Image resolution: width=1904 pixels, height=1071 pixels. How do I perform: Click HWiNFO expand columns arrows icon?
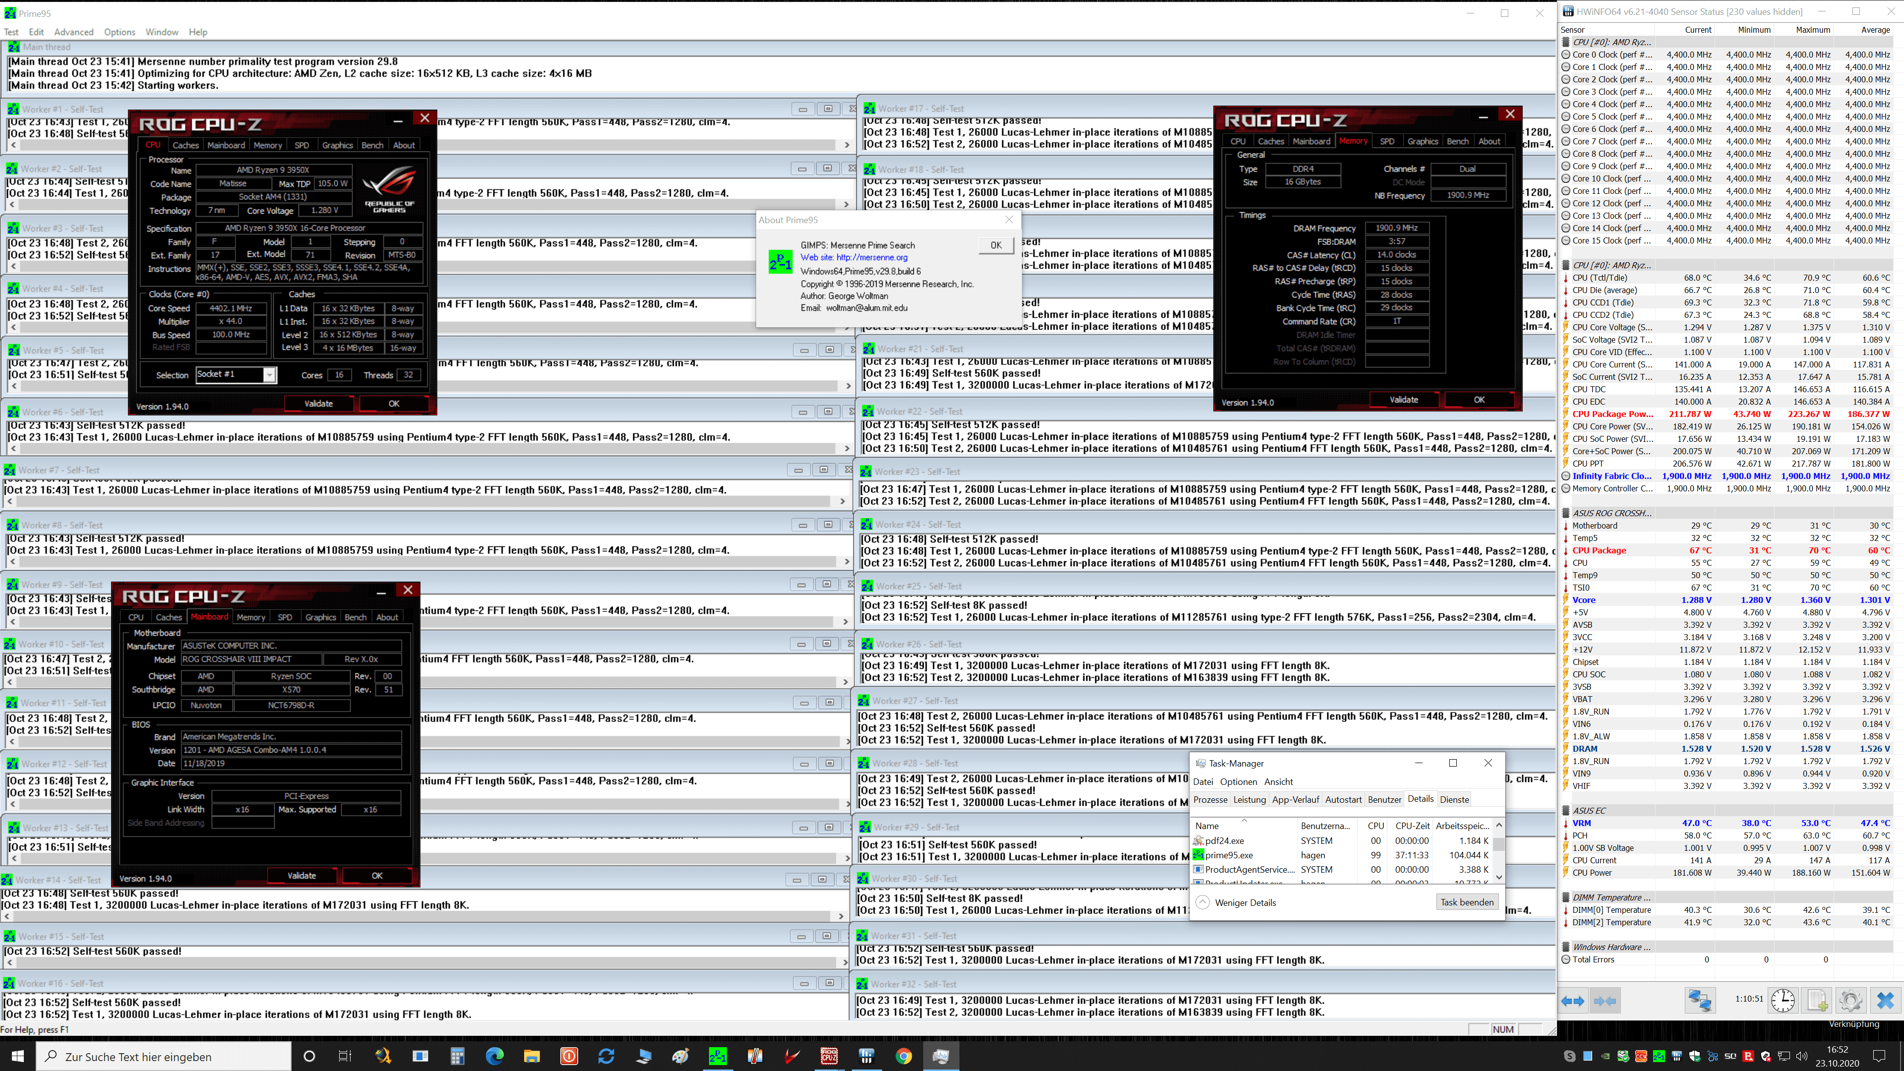point(1573,1001)
